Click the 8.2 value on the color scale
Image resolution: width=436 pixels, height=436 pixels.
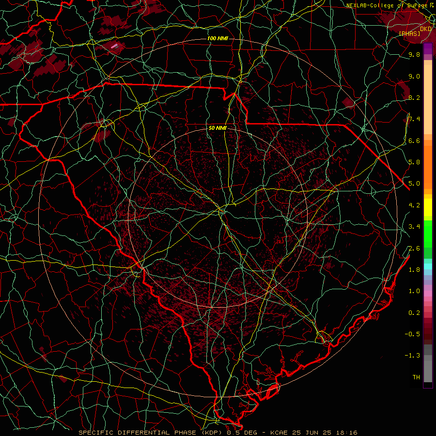pos(414,97)
